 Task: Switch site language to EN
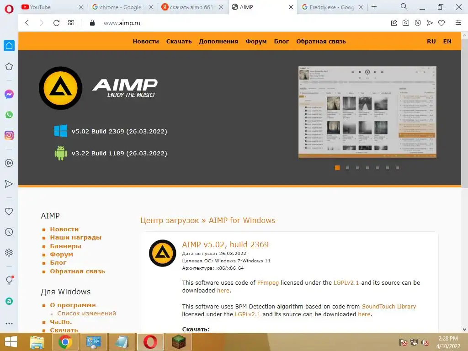point(447,42)
